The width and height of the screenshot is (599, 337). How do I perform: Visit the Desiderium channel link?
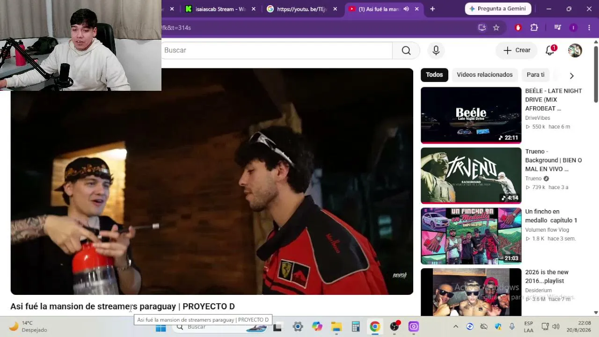coord(538,291)
